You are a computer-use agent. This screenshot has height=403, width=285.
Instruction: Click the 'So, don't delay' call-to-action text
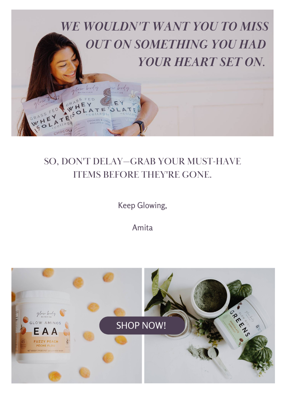pyautogui.click(x=142, y=168)
